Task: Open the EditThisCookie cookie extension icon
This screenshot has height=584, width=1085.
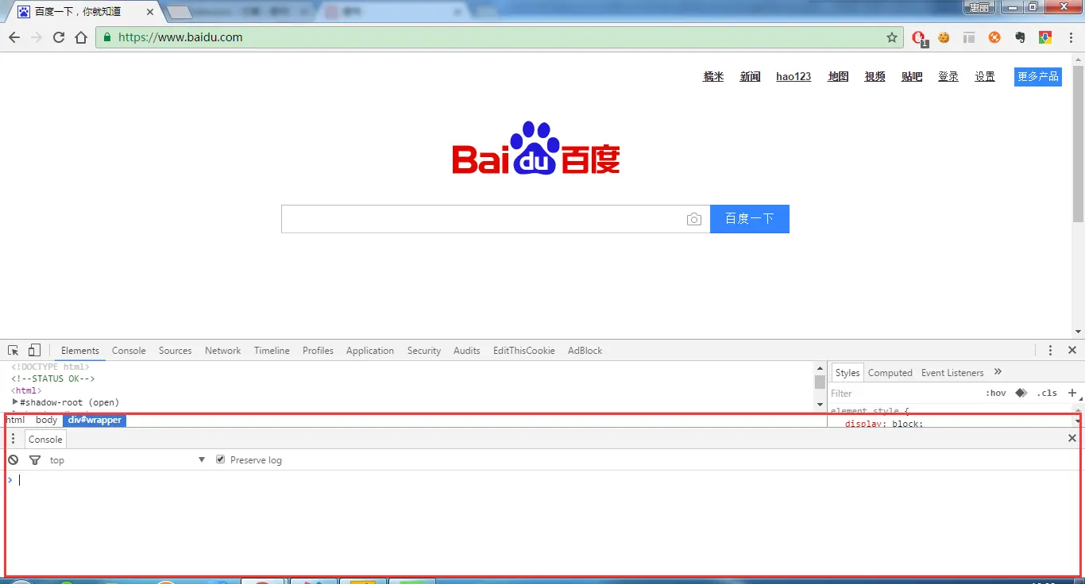Action: (944, 37)
